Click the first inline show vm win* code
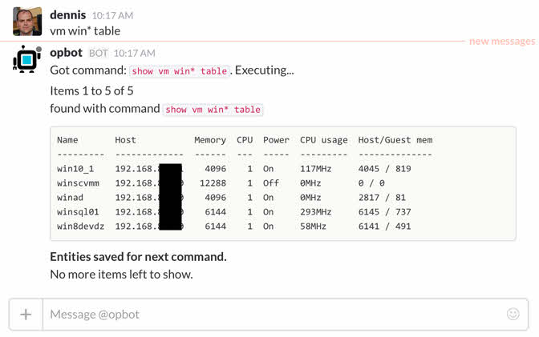This screenshot has width=539, height=337. click(x=180, y=71)
